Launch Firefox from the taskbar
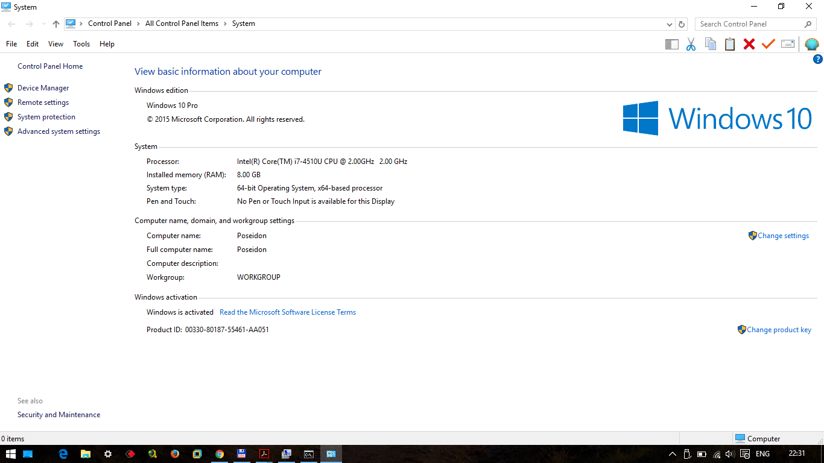Image resolution: width=824 pixels, height=463 pixels. 175,454
